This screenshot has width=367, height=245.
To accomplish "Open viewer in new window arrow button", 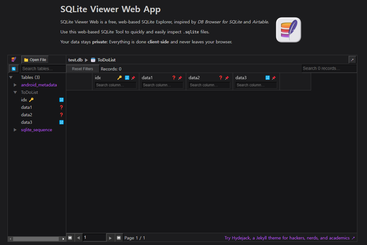I will click(x=352, y=60).
